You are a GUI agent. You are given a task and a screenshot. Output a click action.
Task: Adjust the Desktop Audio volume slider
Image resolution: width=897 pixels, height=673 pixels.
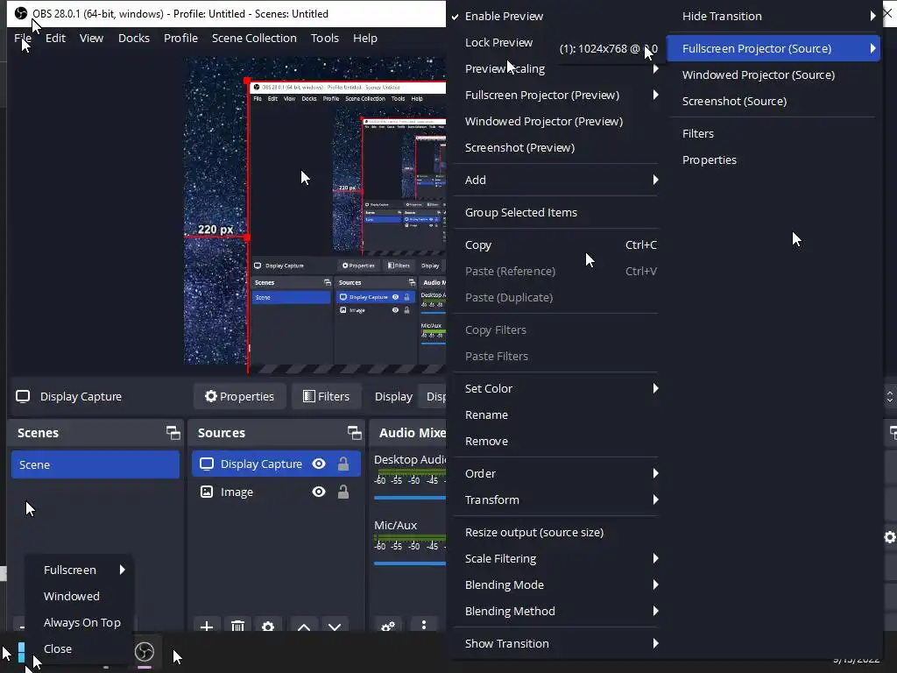(x=410, y=498)
